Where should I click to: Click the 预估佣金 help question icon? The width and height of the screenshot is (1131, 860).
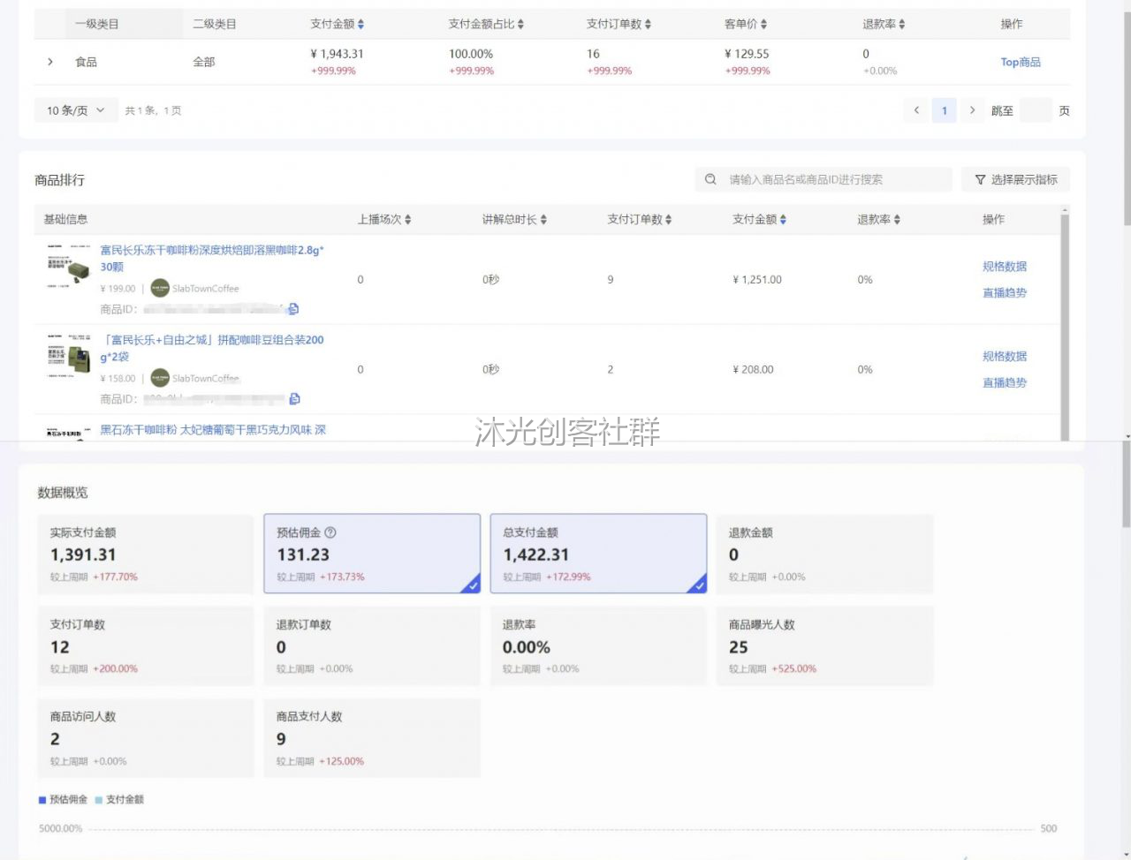point(330,532)
